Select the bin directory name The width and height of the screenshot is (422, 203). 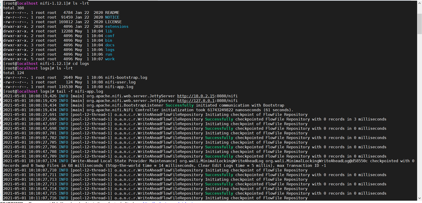tap(109, 40)
